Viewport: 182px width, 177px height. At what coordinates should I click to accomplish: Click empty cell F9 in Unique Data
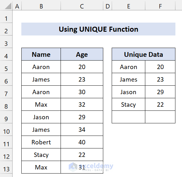click(160, 117)
